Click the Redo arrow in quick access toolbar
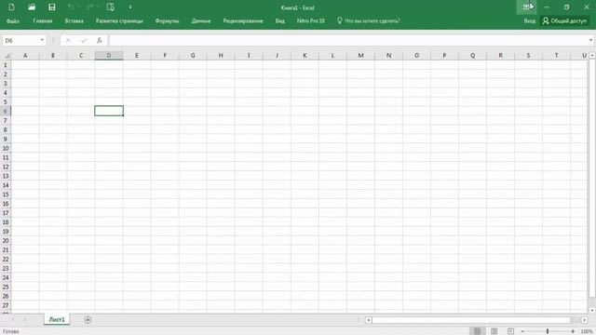This screenshot has width=596, height=335. (90, 7)
